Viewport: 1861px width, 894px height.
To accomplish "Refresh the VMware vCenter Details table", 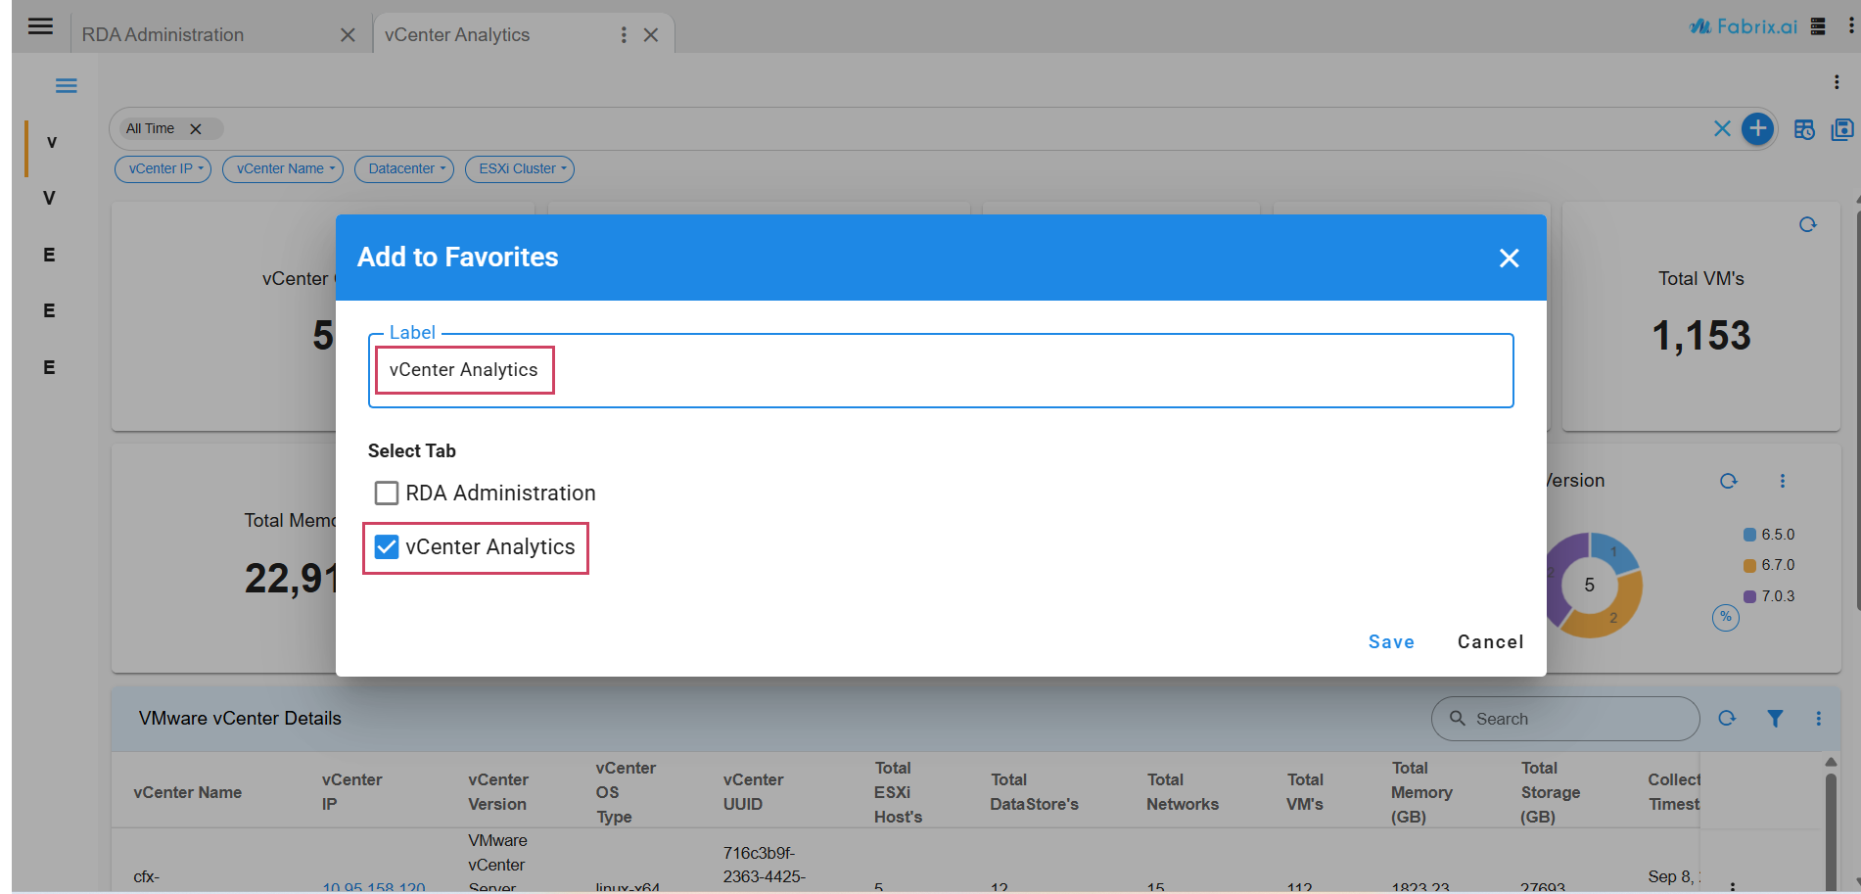I will click(x=1727, y=718).
